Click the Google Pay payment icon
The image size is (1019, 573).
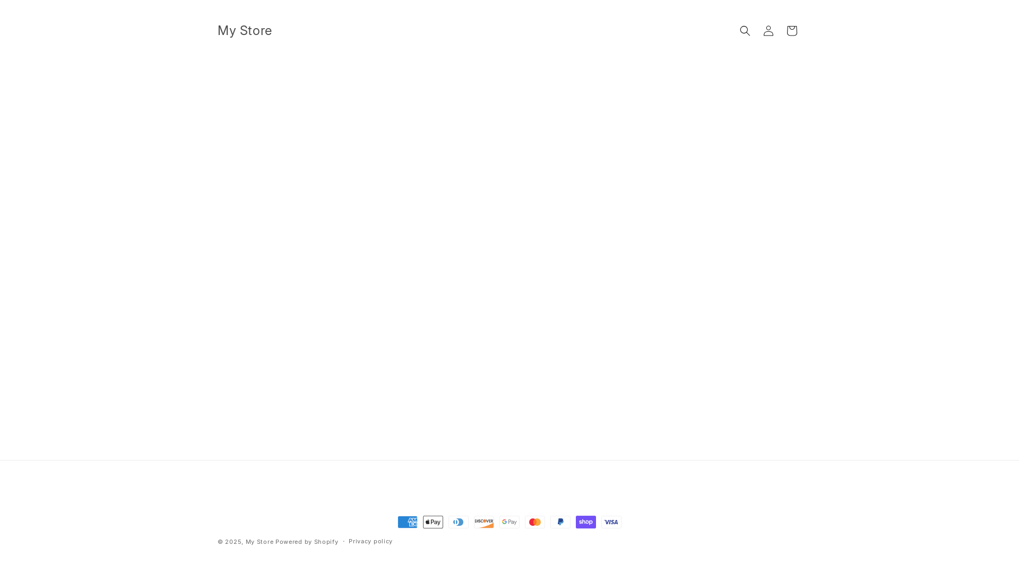click(509, 522)
